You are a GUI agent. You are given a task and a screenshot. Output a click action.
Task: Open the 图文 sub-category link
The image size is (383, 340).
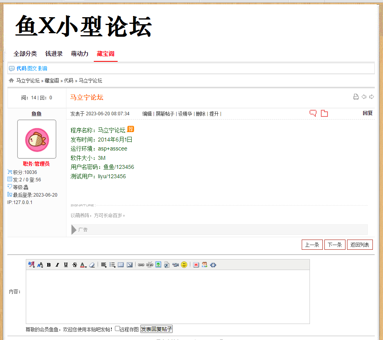point(32,68)
